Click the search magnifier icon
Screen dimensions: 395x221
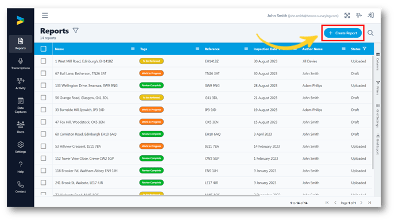coord(370,33)
